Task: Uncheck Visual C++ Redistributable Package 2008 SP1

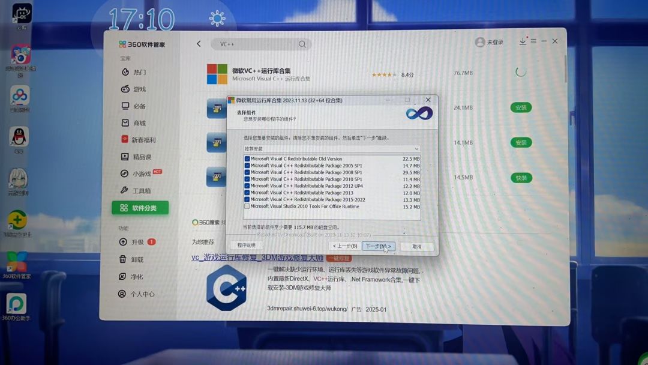Action: pyautogui.click(x=247, y=172)
